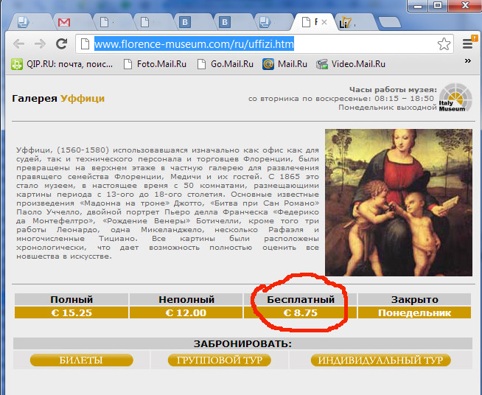This screenshot has height=395, width=482.
Task: Click the Галерея Уффици heading
Action: coord(58,98)
